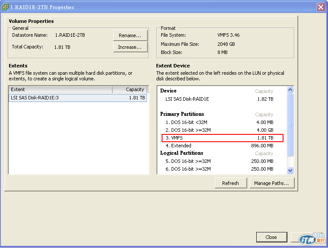
Task: Click the 4.00 GB partition capacity value
Action: coord(265,130)
